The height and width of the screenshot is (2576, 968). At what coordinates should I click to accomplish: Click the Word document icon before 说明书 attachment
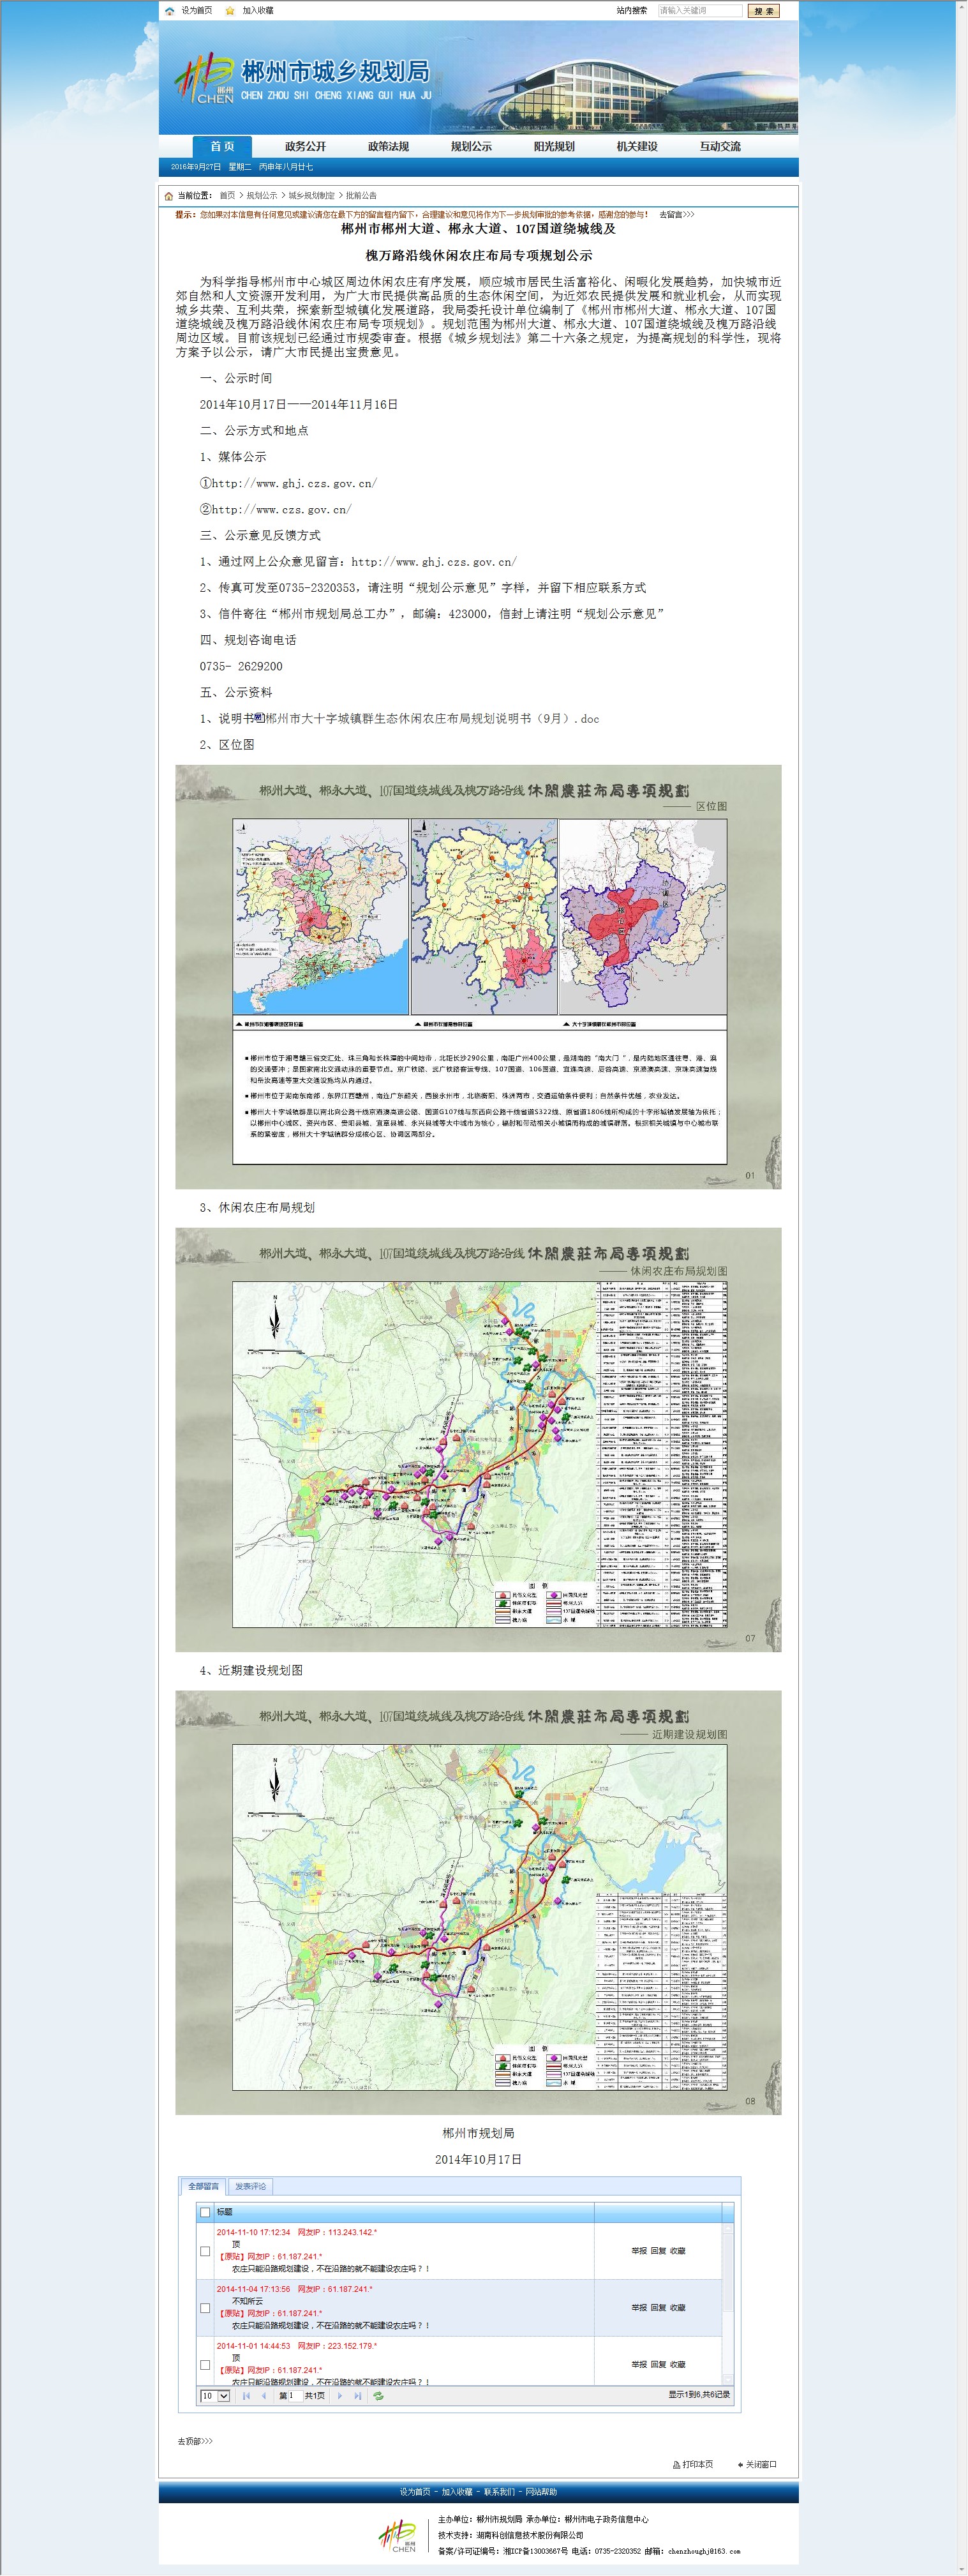pos(260,718)
